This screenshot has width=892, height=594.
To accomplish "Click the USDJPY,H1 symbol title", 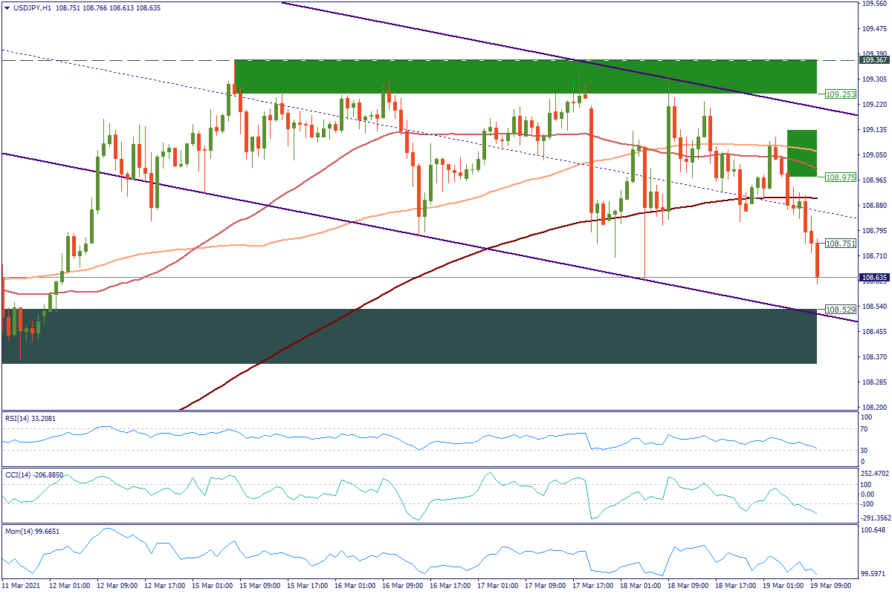I will point(30,7).
